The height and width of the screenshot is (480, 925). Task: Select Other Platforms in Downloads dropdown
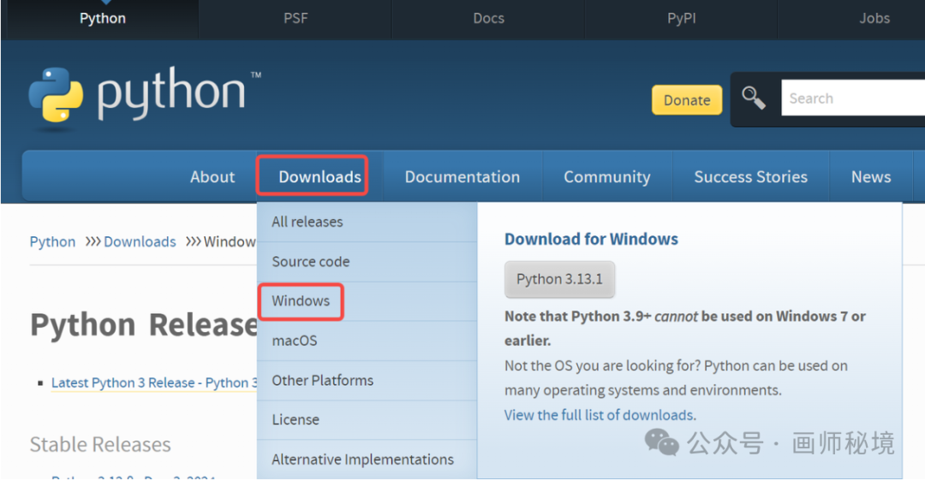click(x=367, y=381)
